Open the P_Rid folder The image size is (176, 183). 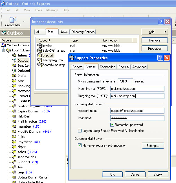click(21, 137)
